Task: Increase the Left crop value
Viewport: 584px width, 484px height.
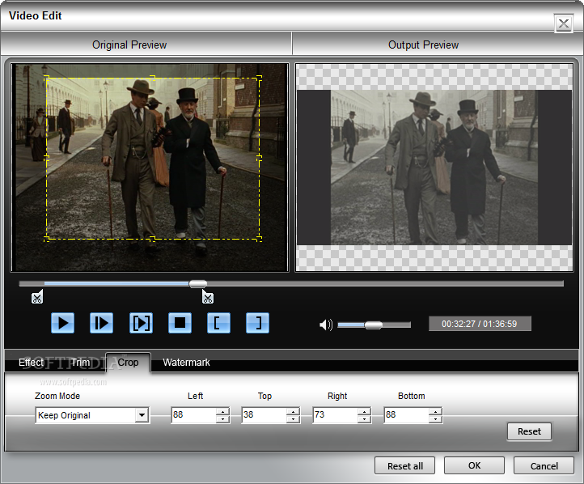Action: pos(222,412)
